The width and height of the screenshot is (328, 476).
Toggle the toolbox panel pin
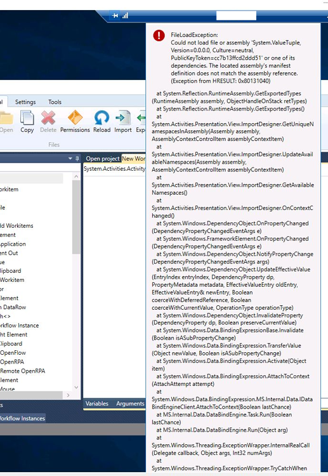pyautogui.click(x=77, y=159)
